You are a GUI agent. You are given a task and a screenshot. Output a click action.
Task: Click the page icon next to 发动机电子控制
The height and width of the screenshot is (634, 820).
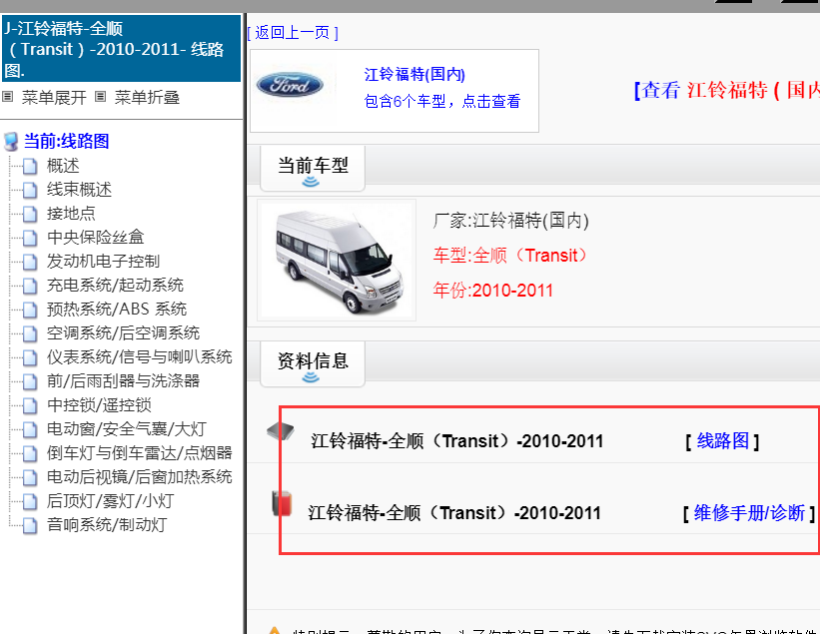click(x=30, y=262)
